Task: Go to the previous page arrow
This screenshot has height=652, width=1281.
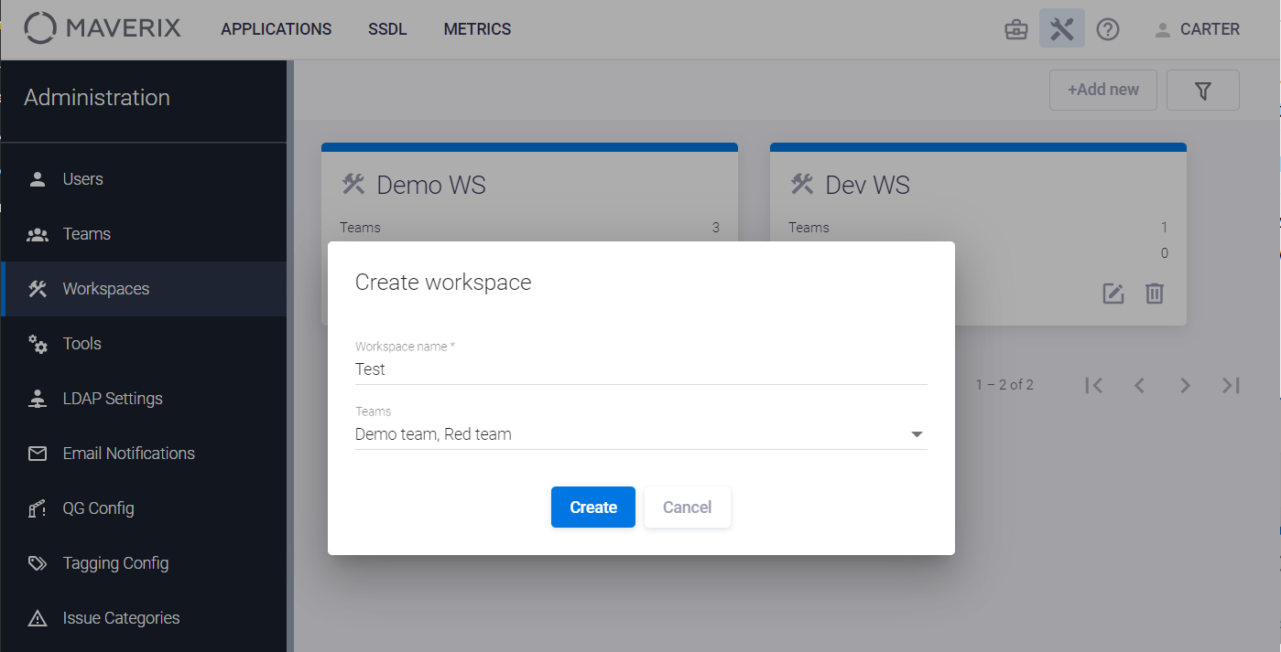Action: [1139, 385]
